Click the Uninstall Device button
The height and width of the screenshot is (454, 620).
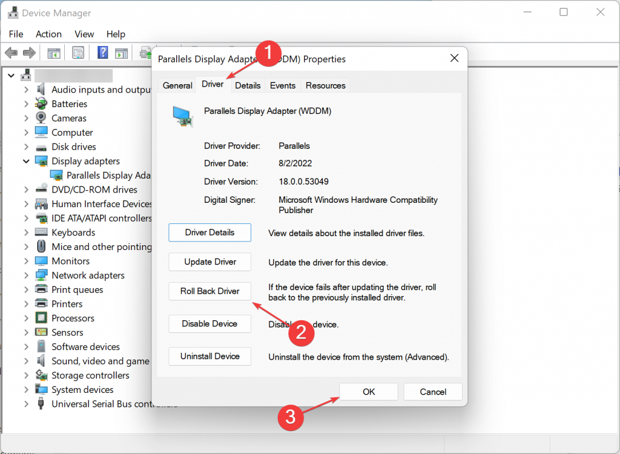click(210, 357)
